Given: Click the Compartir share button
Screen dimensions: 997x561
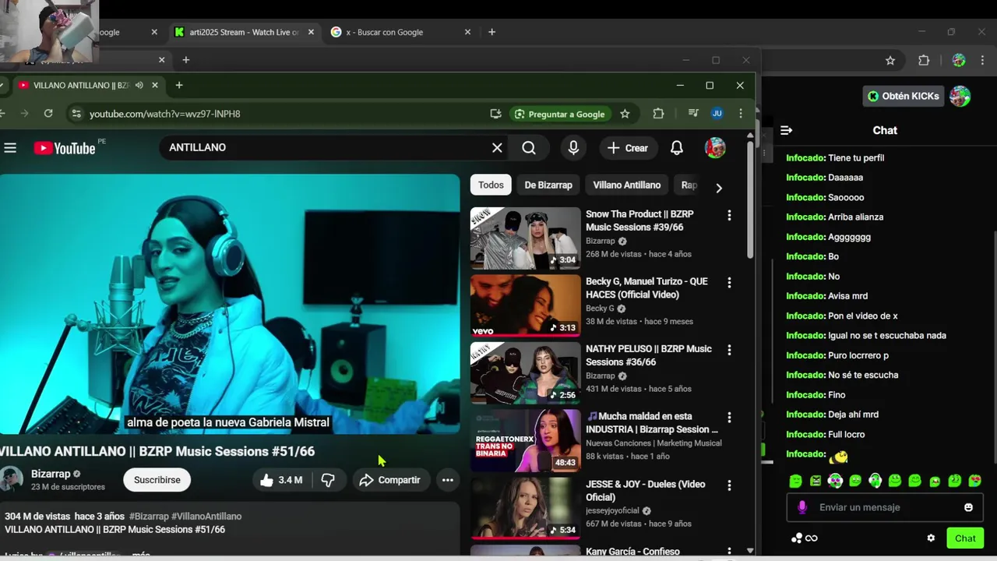Looking at the screenshot, I should (389, 480).
